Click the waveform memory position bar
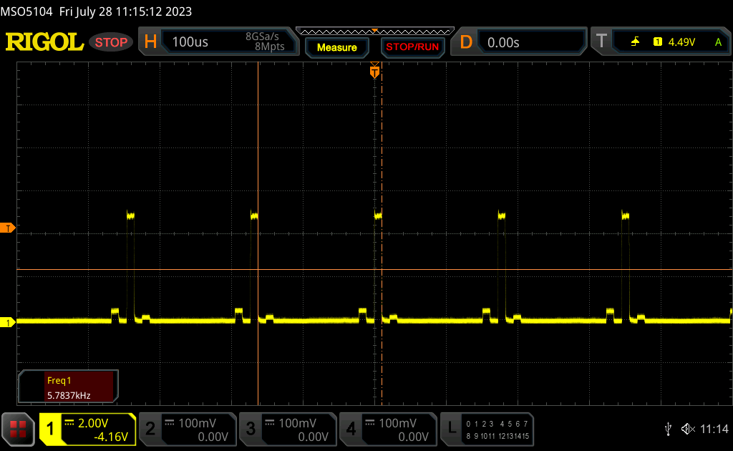Image resolution: width=733 pixels, height=451 pixels. tap(375, 31)
